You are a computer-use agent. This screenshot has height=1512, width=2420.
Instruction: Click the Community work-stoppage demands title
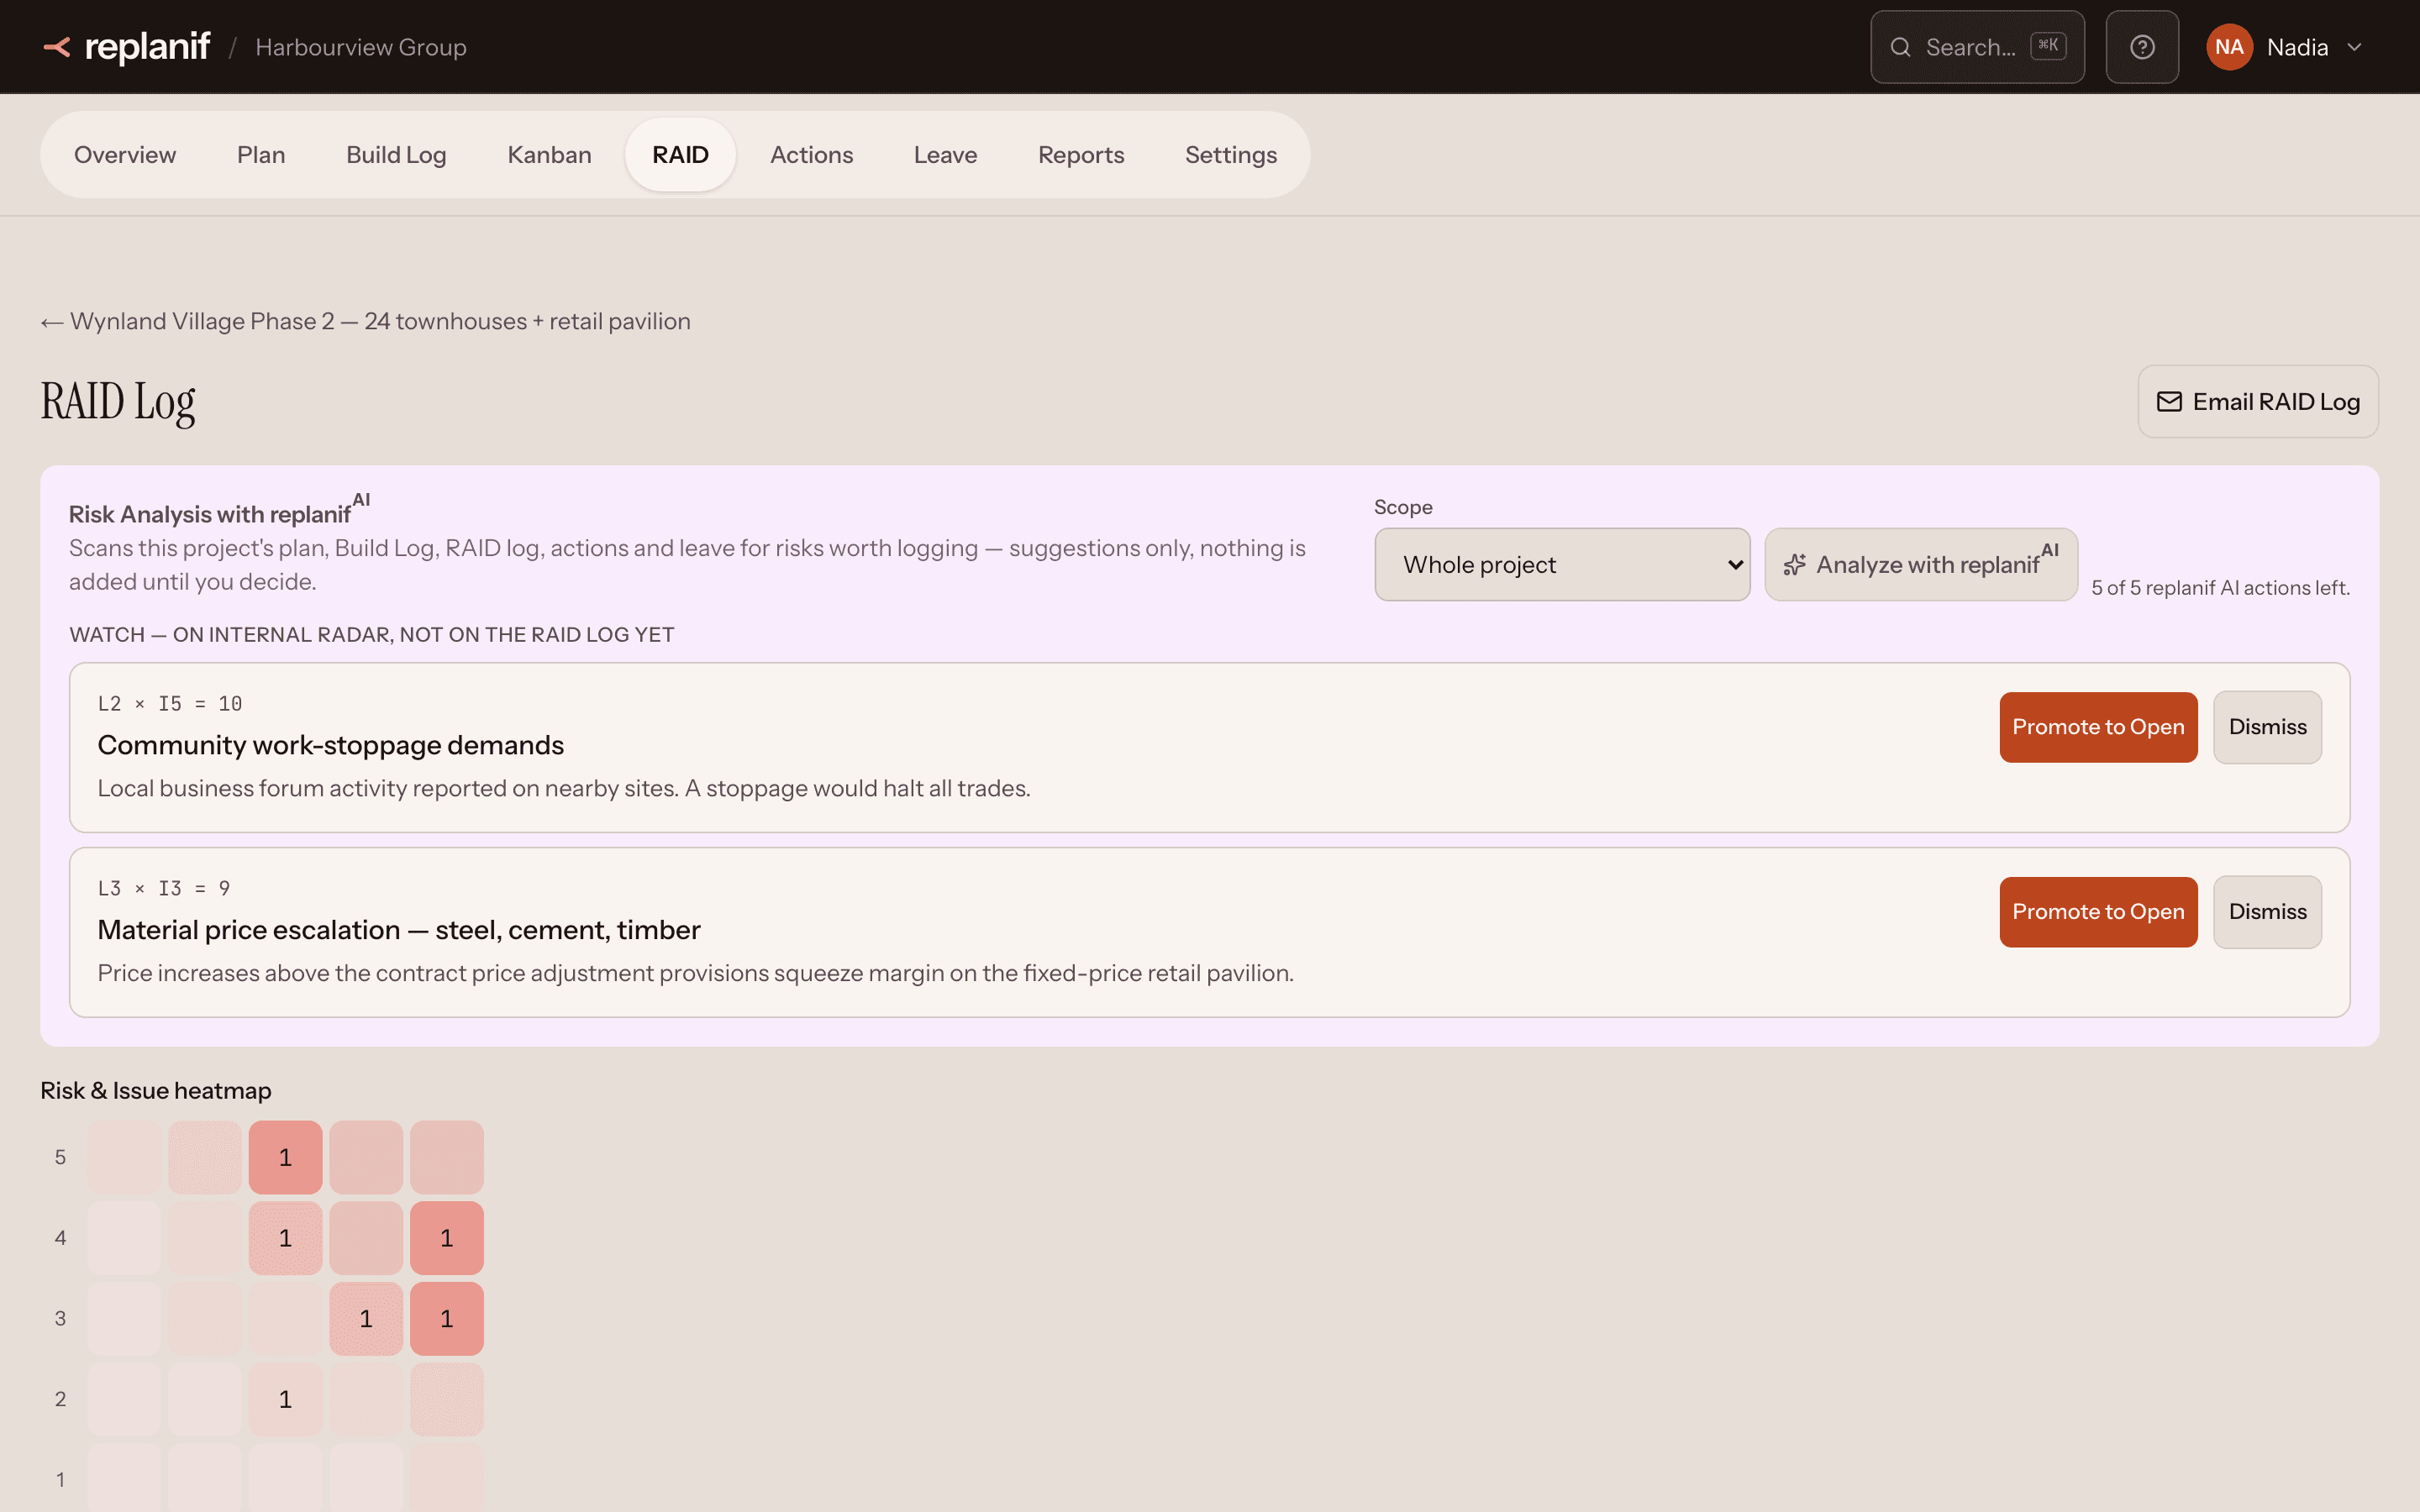coord(331,745)
